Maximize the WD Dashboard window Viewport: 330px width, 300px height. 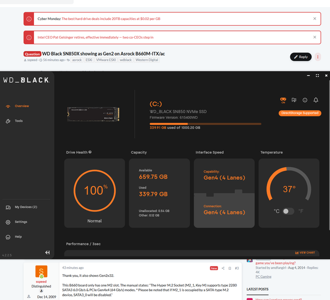318,76
